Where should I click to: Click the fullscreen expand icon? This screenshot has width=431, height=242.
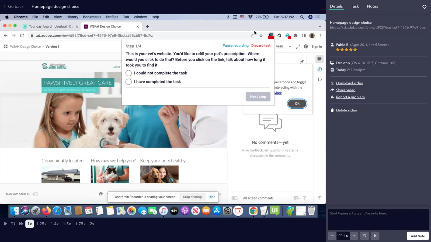click(x=298, y=47)
